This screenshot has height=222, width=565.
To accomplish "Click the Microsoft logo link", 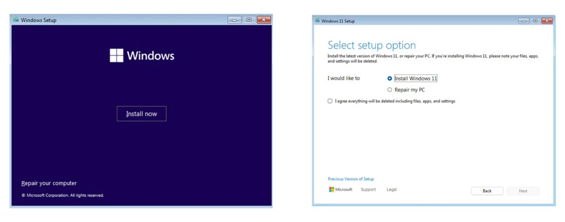I will (340, 190).
